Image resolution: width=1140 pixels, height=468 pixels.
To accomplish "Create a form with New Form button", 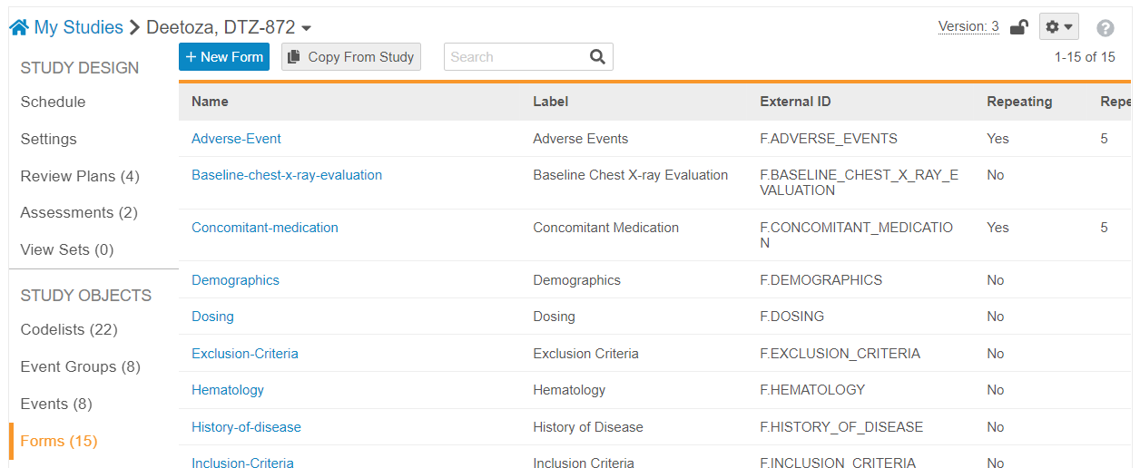I will point(223,57).
